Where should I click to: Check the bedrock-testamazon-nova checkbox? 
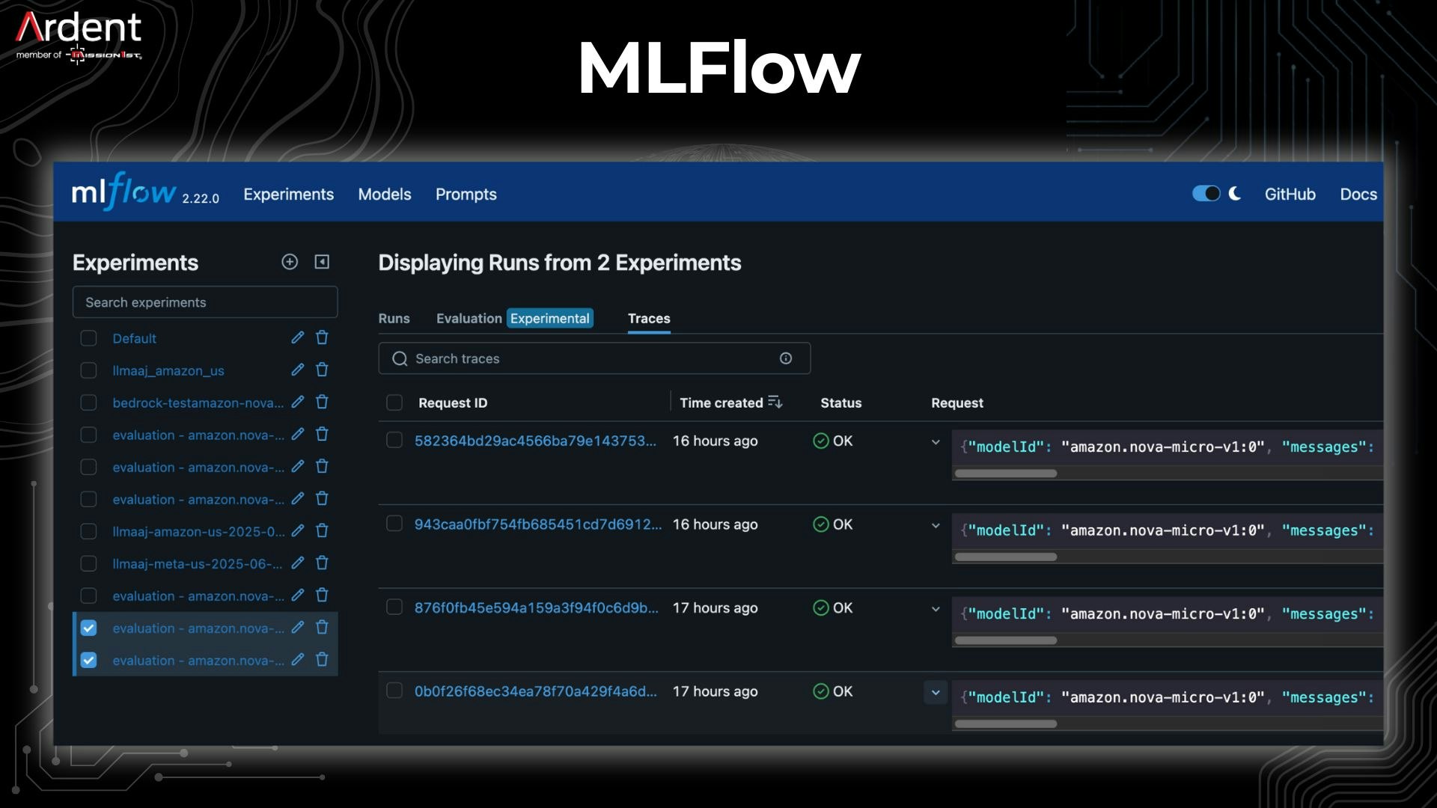click(x=88, y=403)
